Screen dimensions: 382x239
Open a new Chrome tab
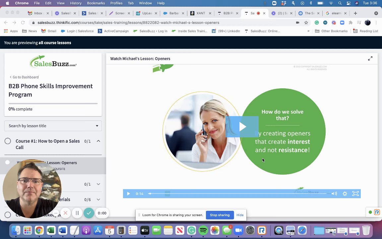pos(355,13)
